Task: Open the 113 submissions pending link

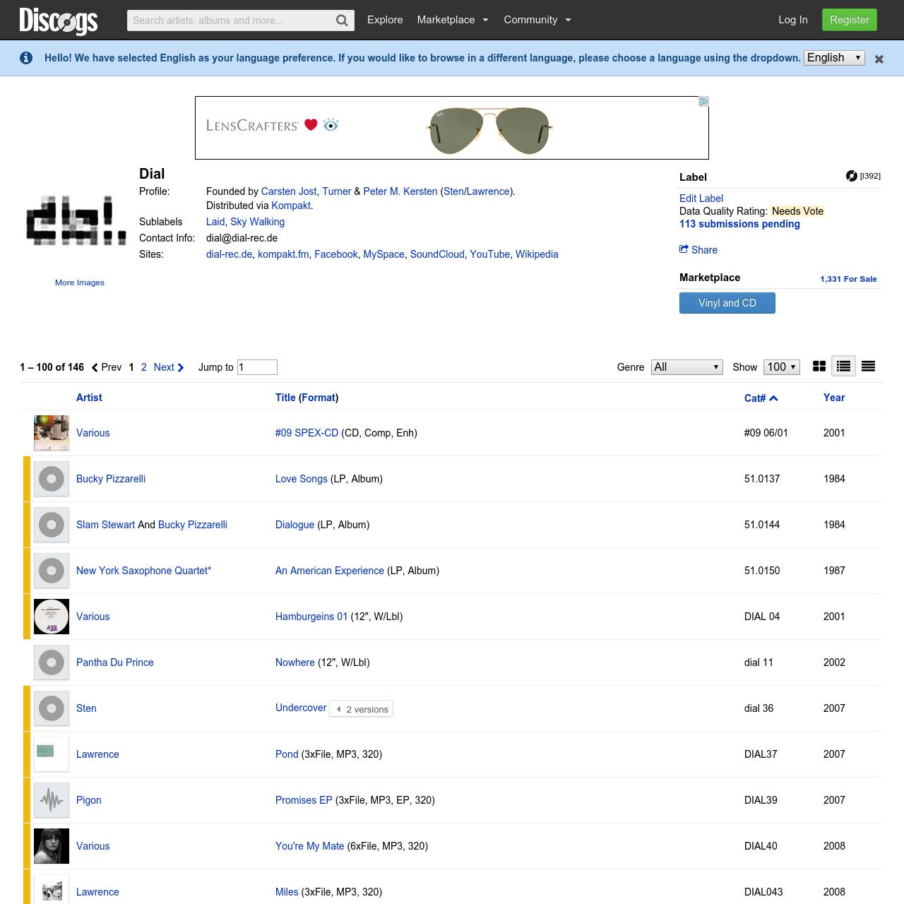Action: point(739,224)
